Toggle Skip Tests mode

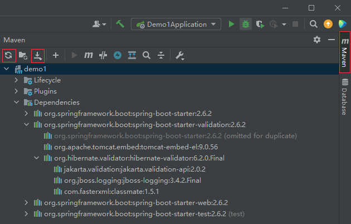(103, 55)
